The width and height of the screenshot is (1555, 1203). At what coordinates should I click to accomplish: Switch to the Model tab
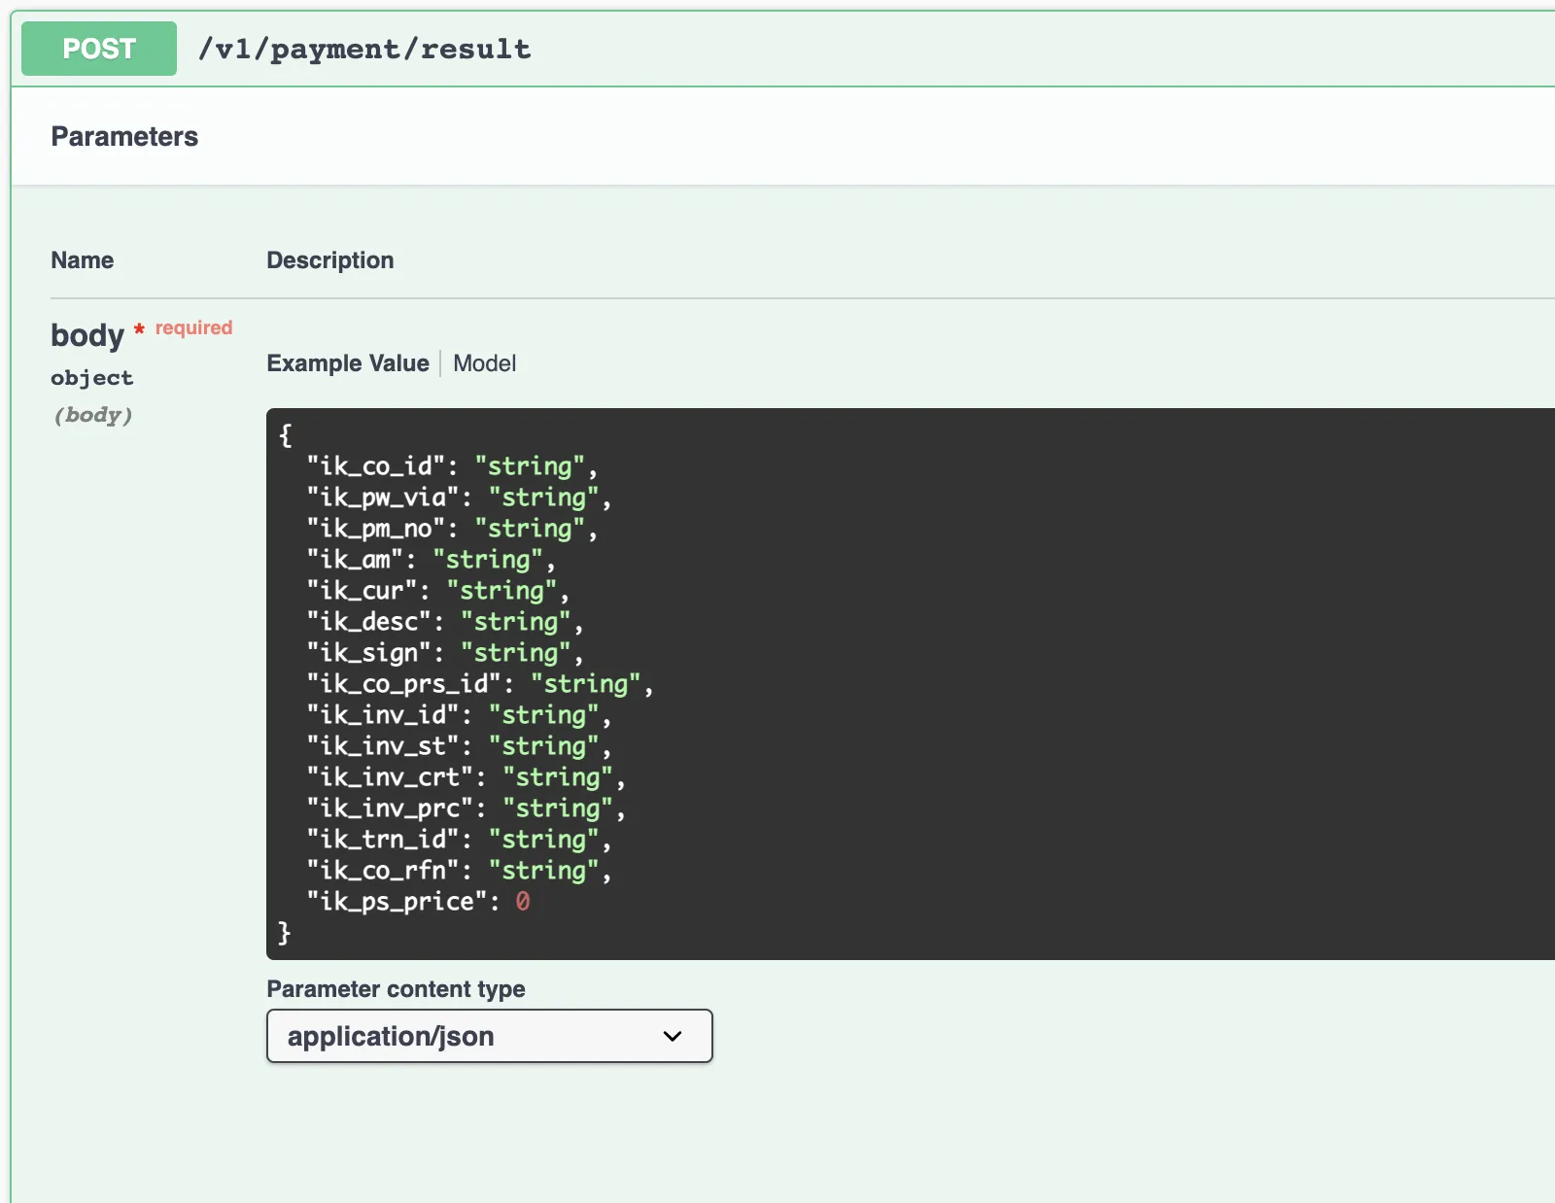tap(484, 363)
